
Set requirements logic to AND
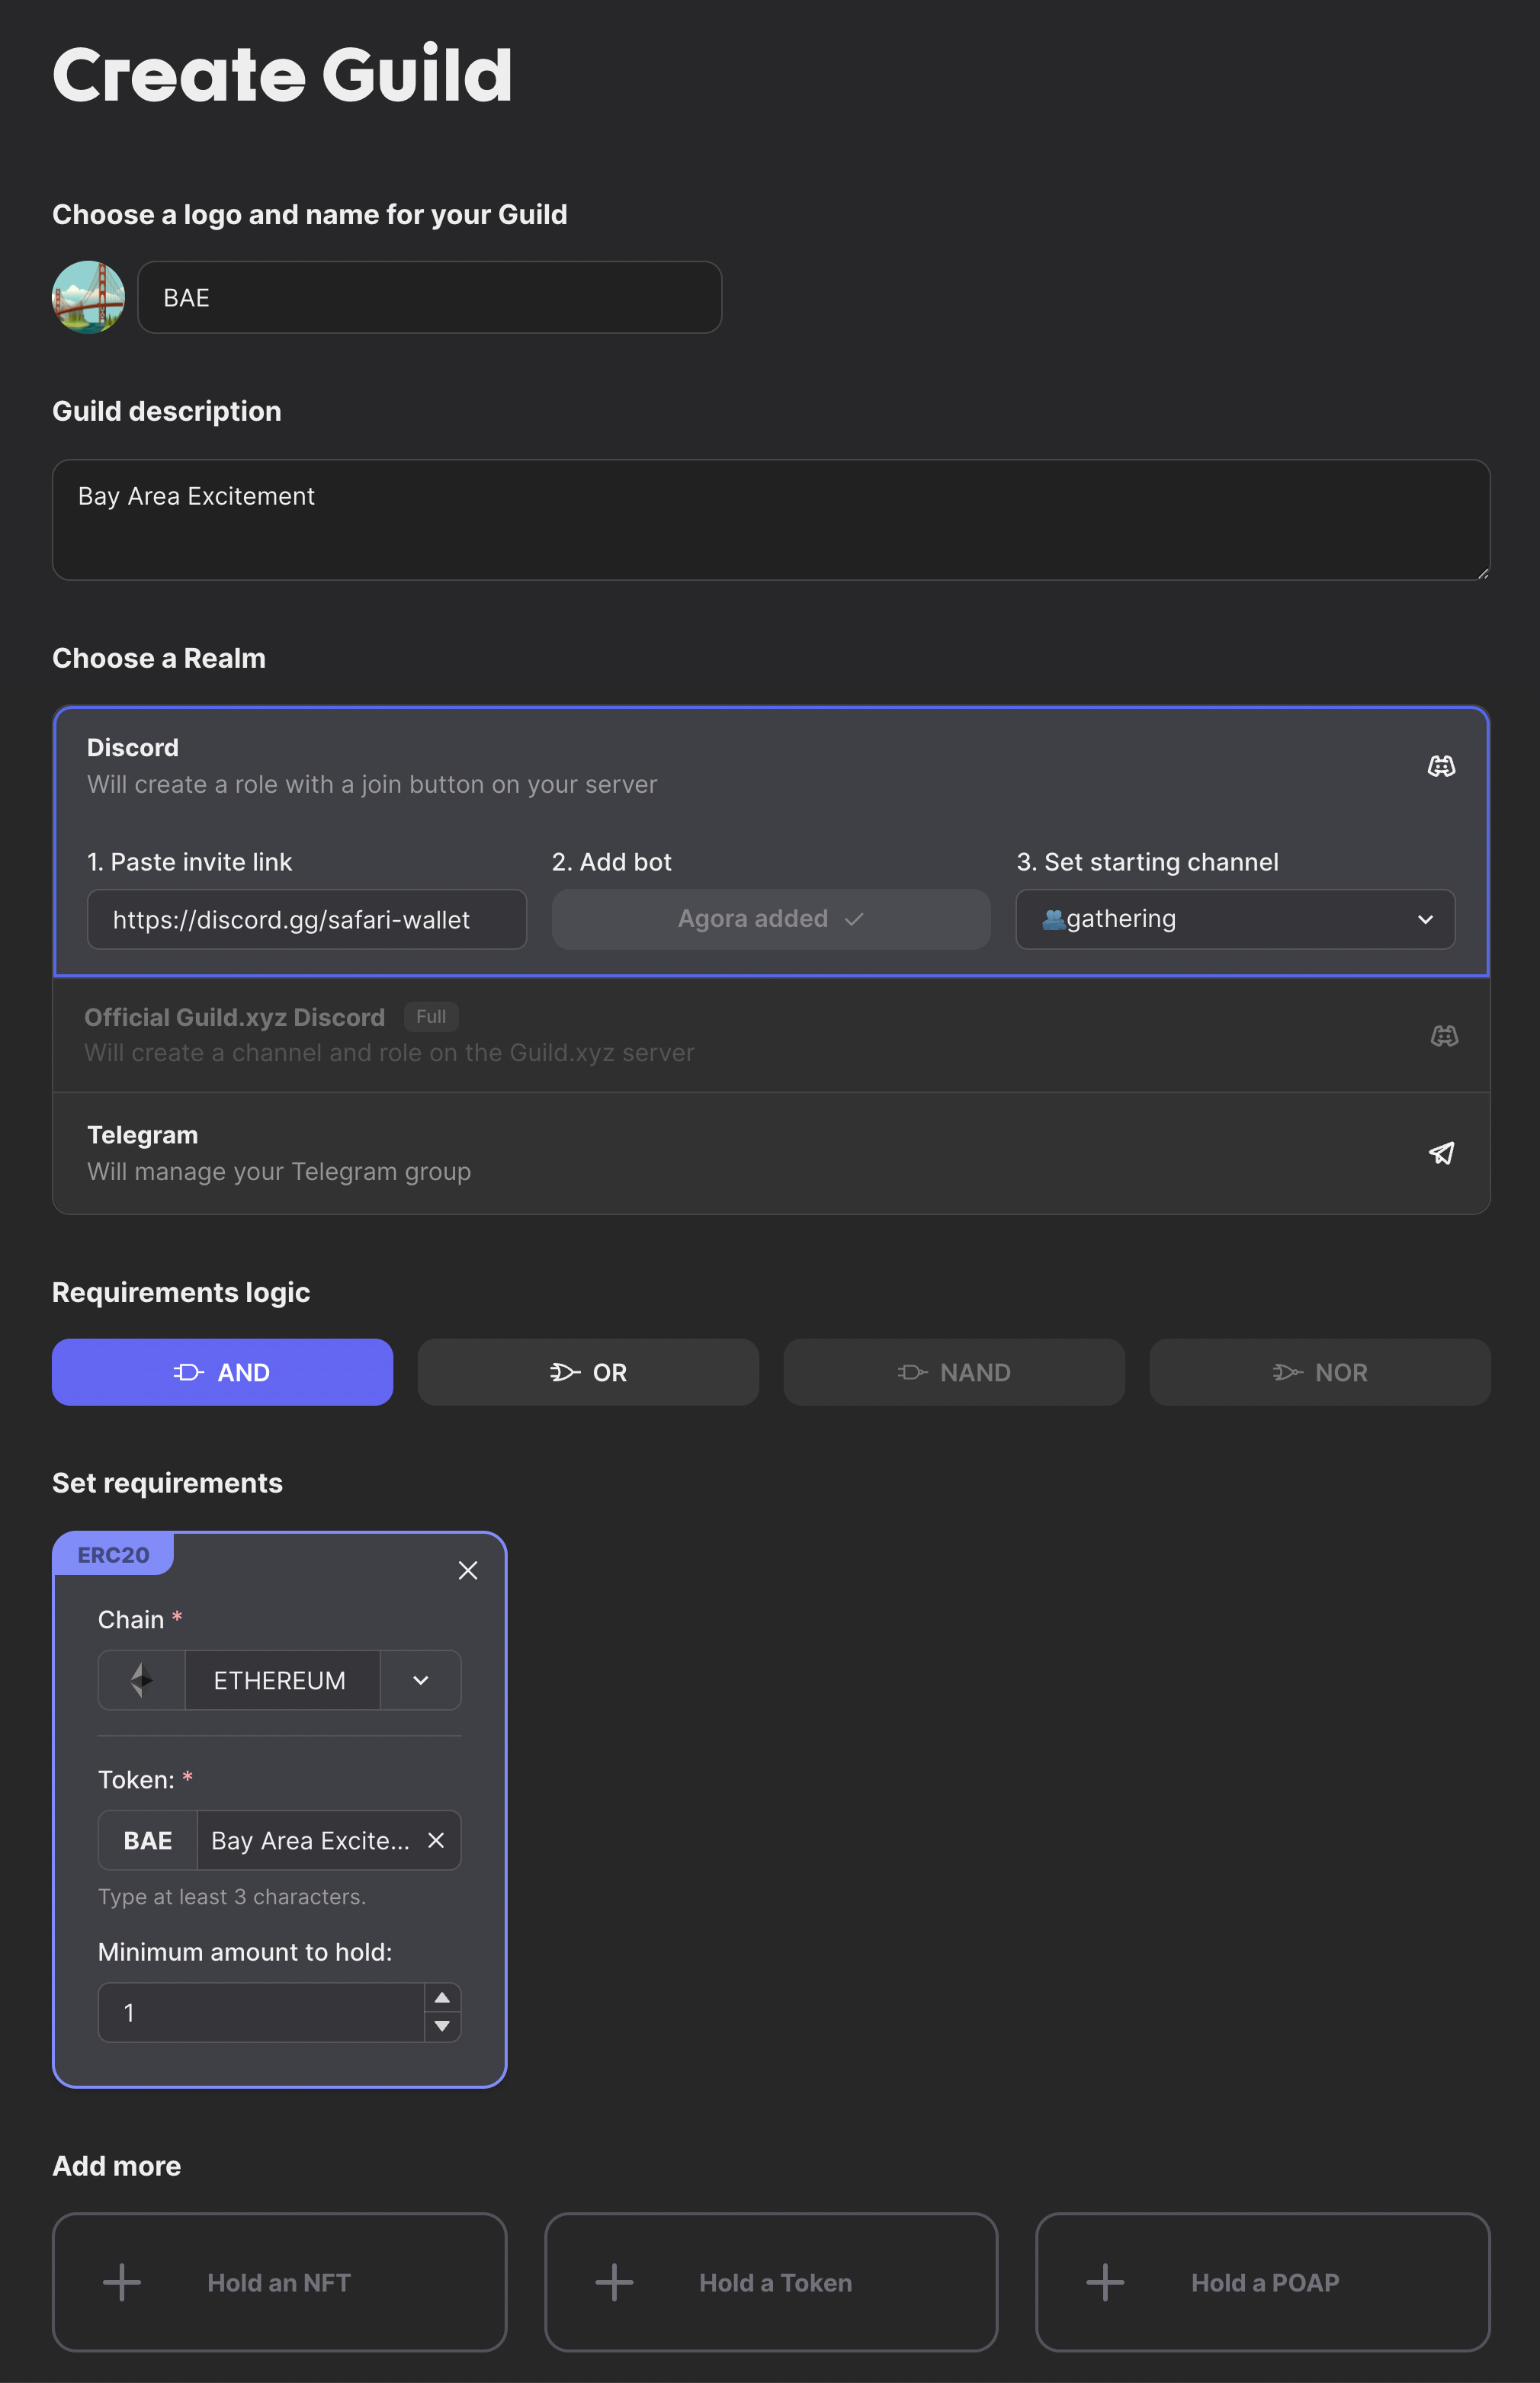pyautogui.click(x=222, y=1372)
